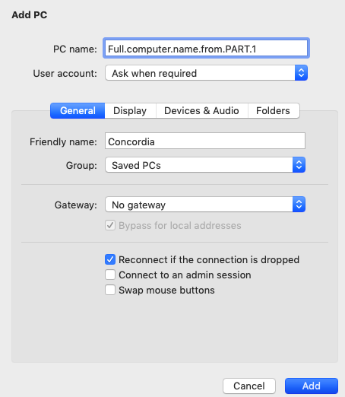
Task: Click into the PC name field
Action: point(206,48)
